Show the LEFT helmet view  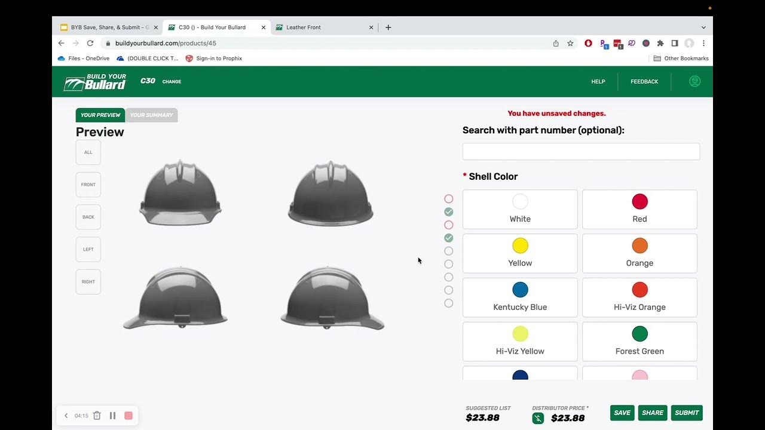(x=88, y=249)
